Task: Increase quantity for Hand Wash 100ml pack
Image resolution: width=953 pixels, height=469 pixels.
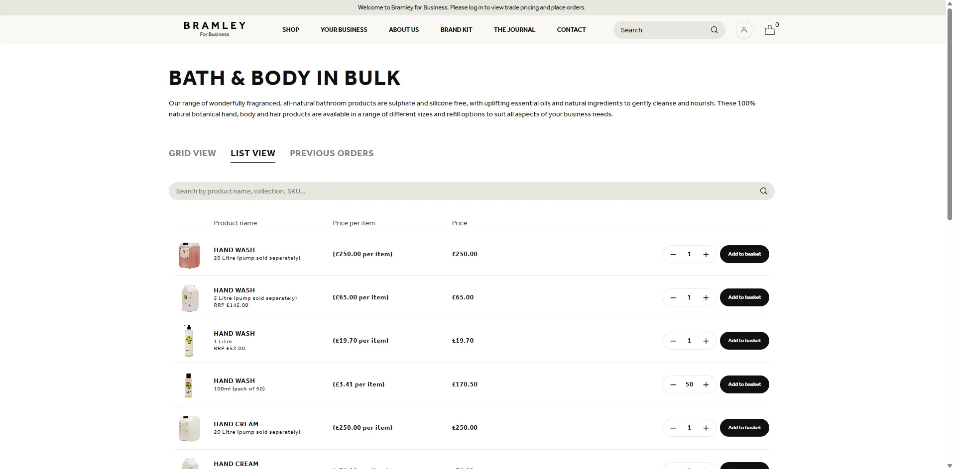Action: click(706, 384)
